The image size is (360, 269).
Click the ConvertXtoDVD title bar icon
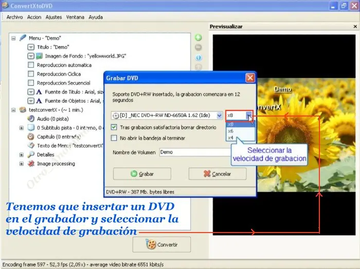pos(5,5)
